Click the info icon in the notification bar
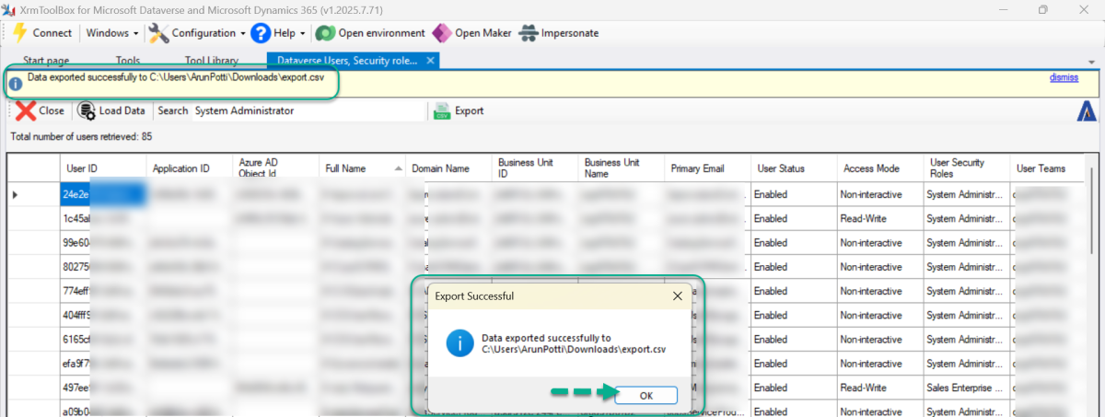1105x417 pixels. [16, 84]
